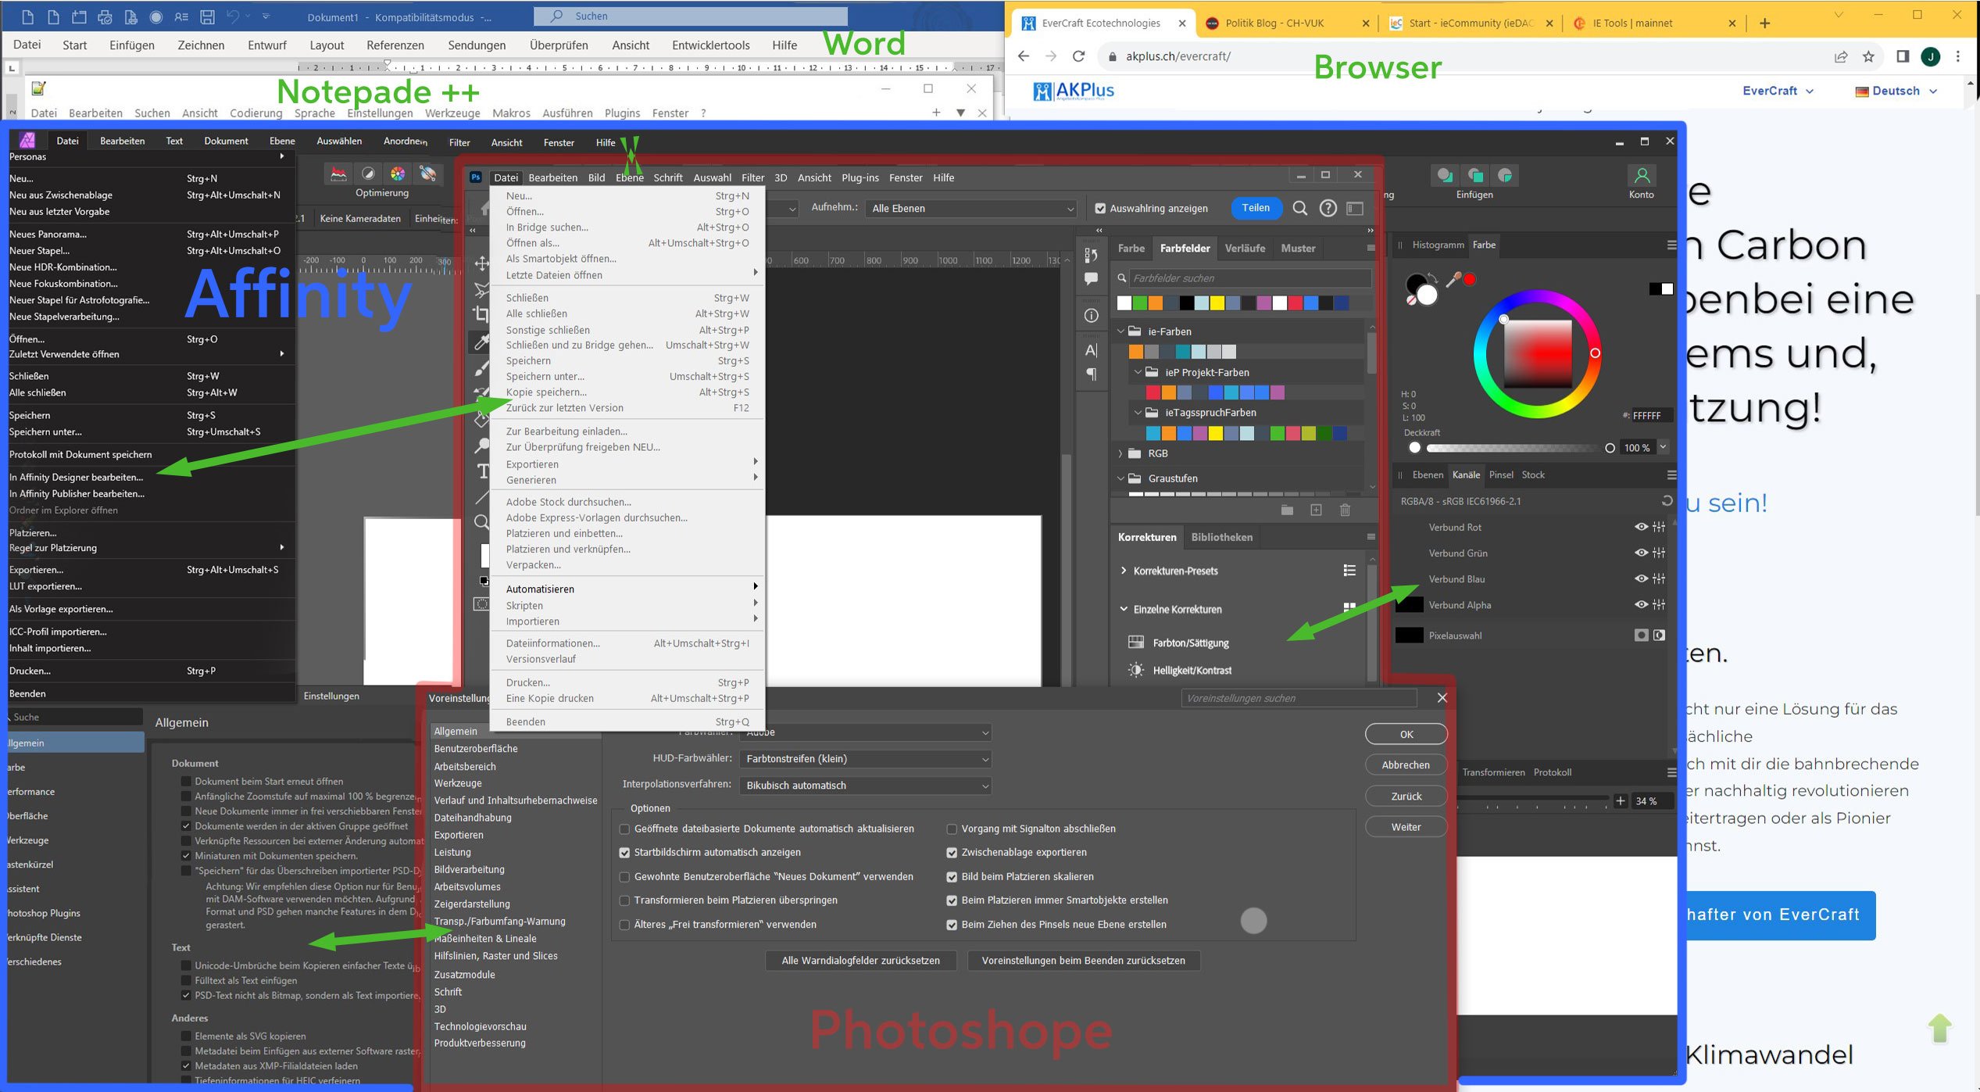Collapse the Graustufen swatch group
The image size is (1980, 1092).
(x=1120, y=478)
